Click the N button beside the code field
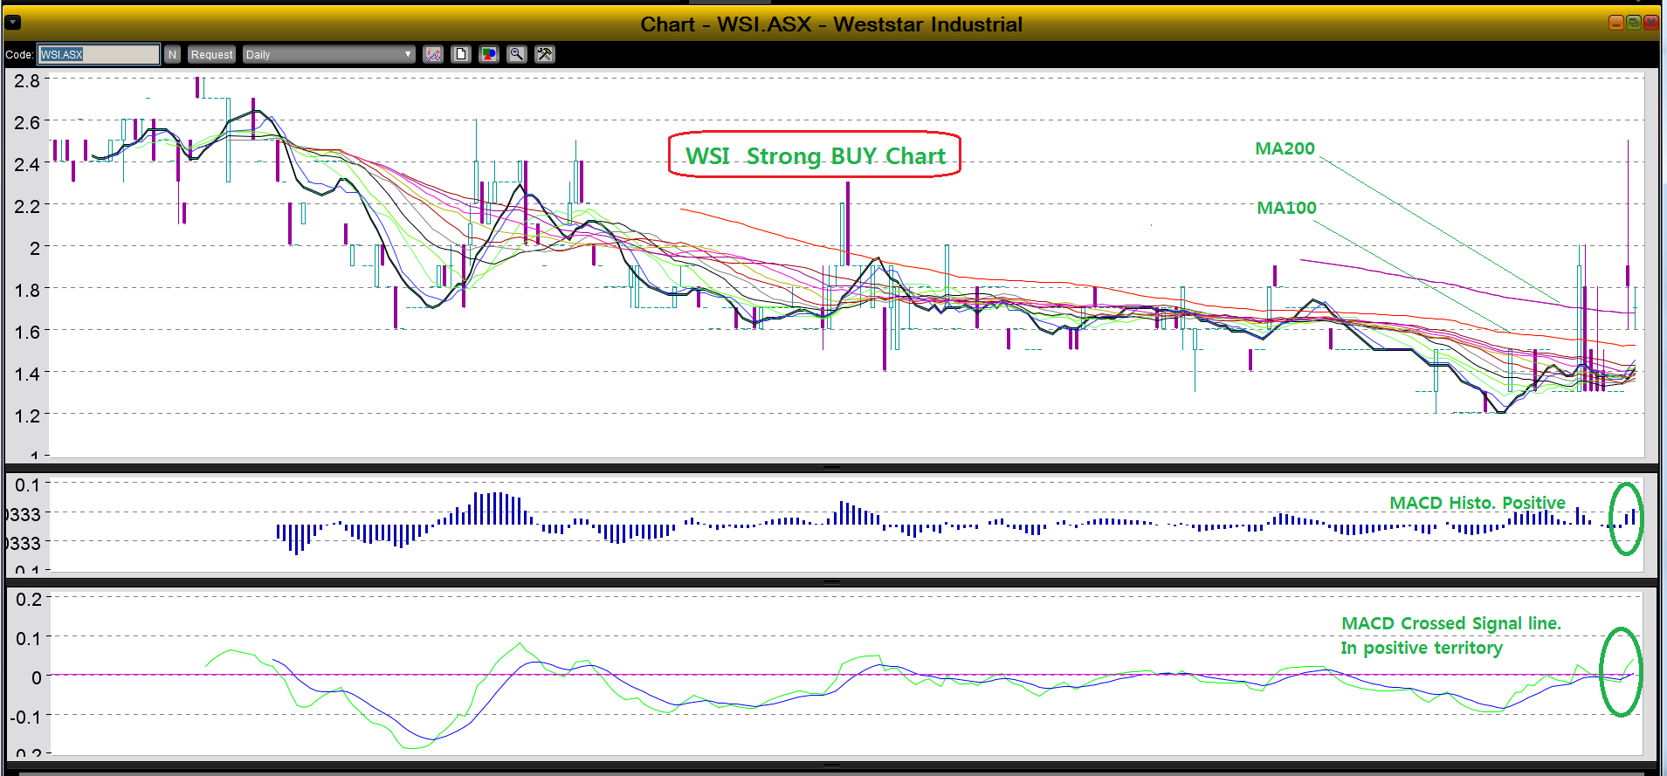1667x776 pixels. pyautogui.click(x=172, y=54)
